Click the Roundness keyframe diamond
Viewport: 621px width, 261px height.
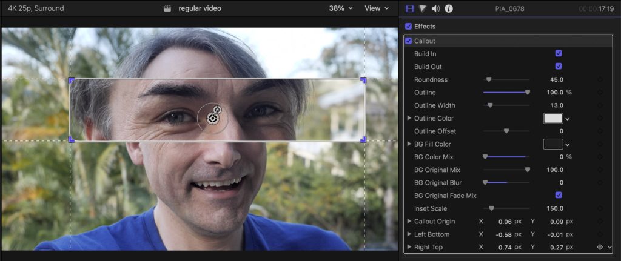[x=600, y=79]
